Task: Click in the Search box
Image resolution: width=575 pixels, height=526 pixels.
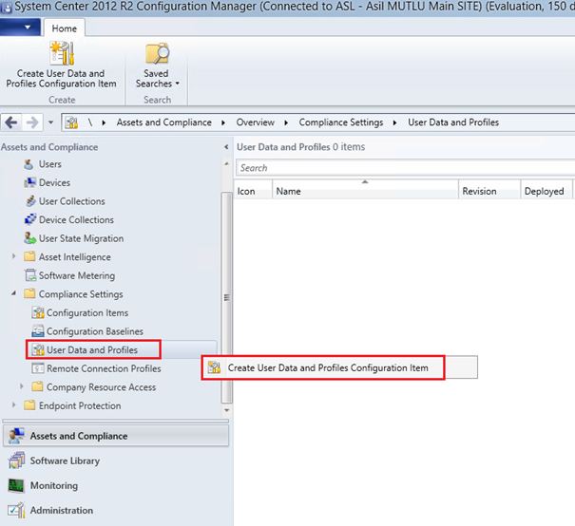Action: coord(405,168)
